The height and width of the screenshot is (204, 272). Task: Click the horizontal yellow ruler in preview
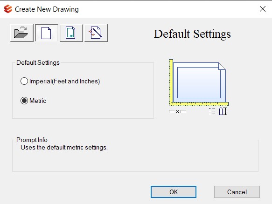click(x=199, y=104)
